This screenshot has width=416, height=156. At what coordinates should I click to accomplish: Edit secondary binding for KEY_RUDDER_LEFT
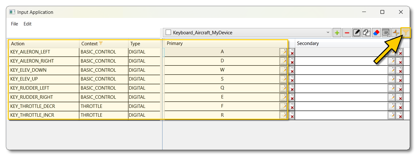point(391,88)
